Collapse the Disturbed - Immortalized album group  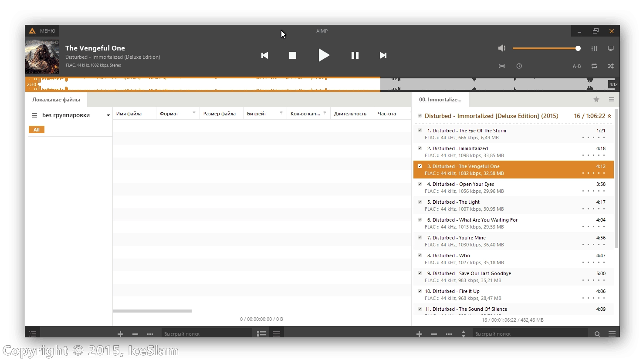point(609,116)
